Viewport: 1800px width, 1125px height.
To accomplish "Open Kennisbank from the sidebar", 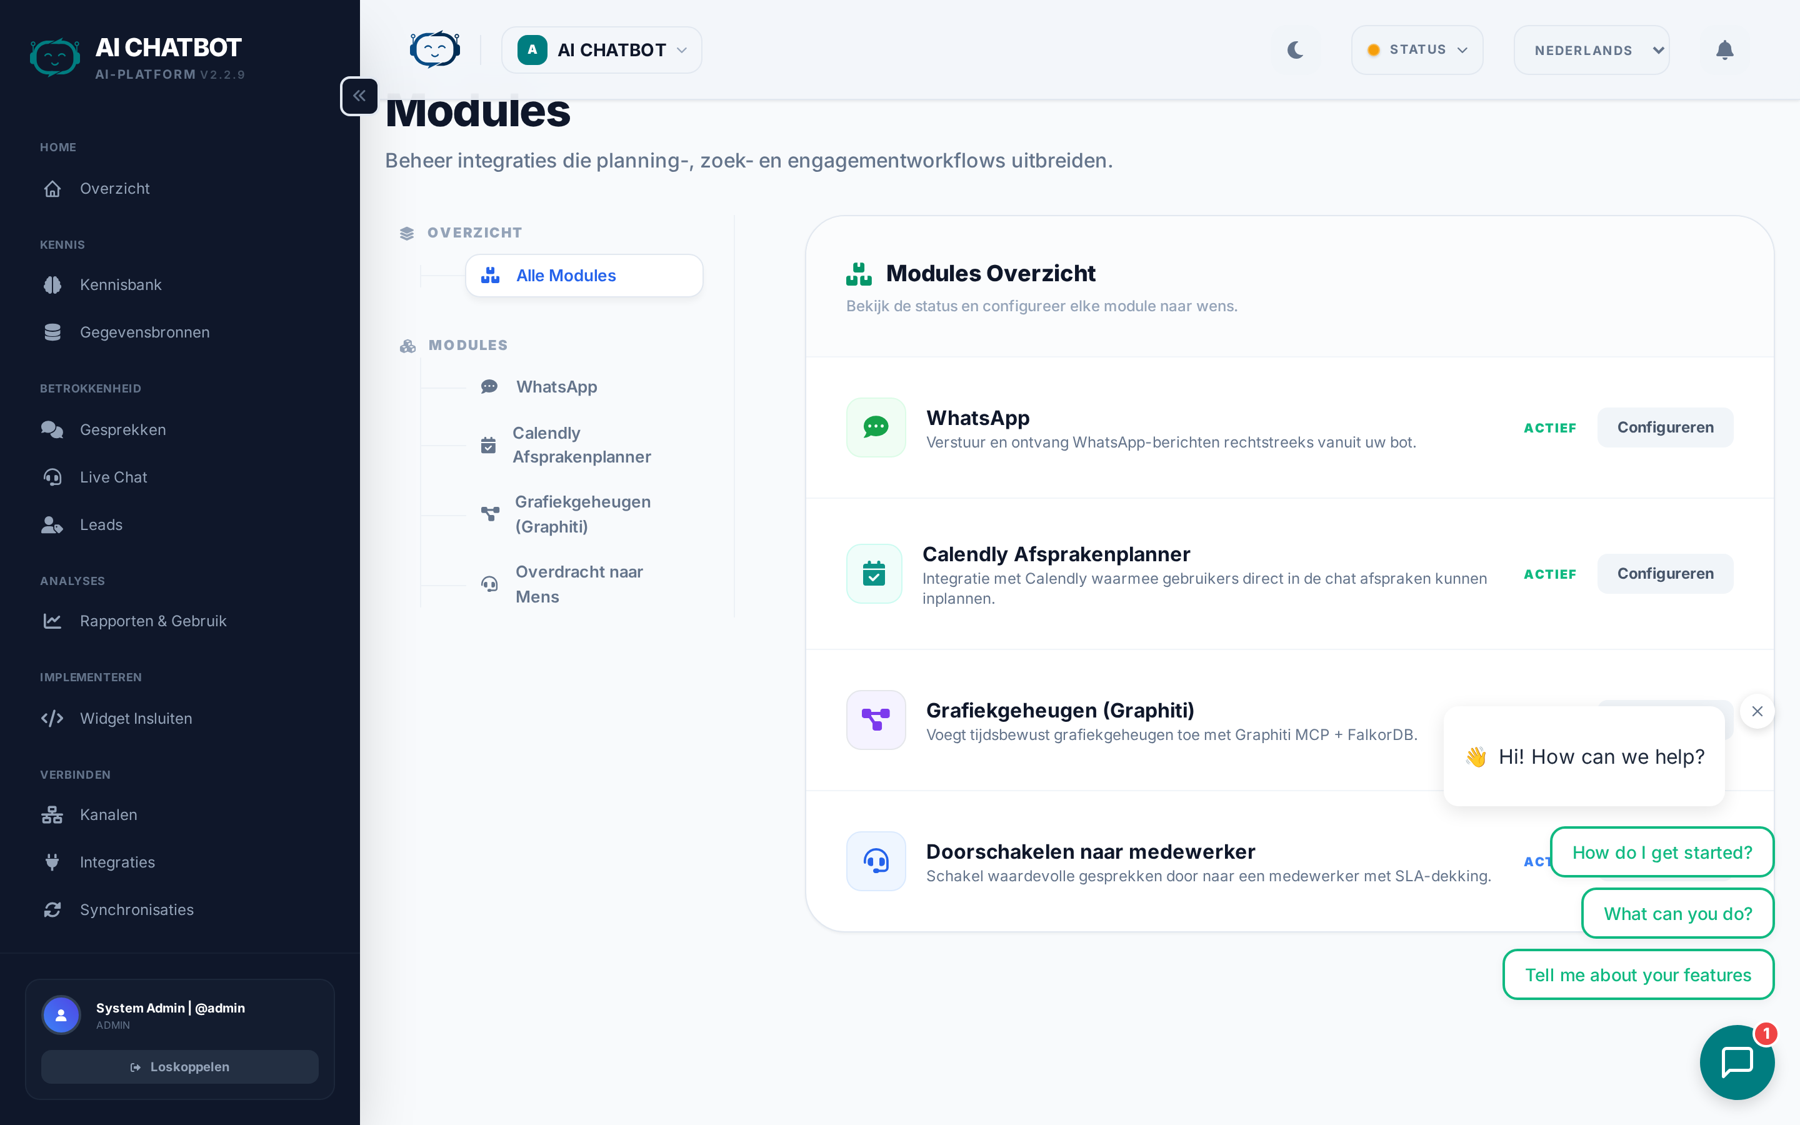I will (x=121, y=285).
